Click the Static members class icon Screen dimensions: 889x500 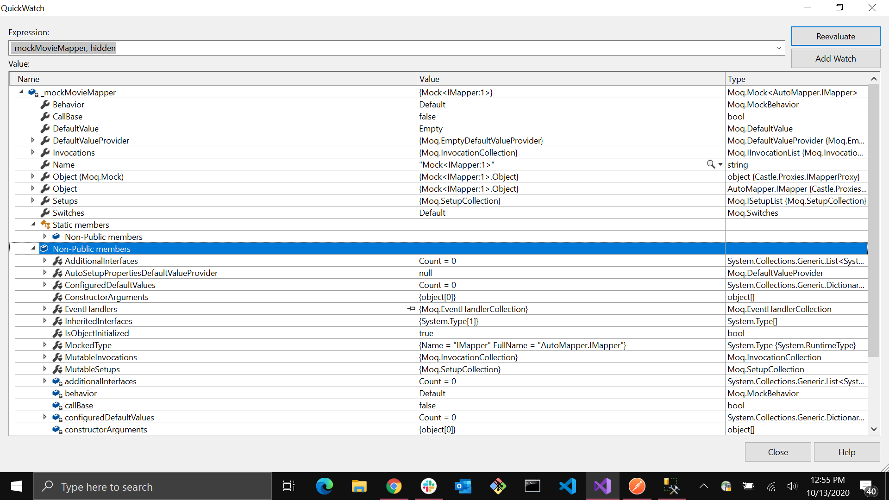pyautogui.click(x=45, y=225)
